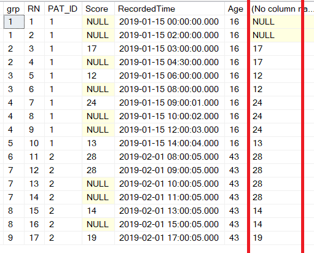Select the highlighted grp cell in row one
314x253 pixels.
pos(14,21)
